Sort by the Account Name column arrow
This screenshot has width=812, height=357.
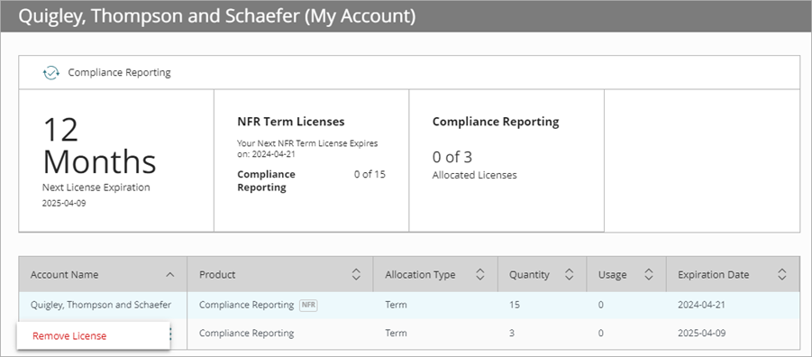point(169,275)
